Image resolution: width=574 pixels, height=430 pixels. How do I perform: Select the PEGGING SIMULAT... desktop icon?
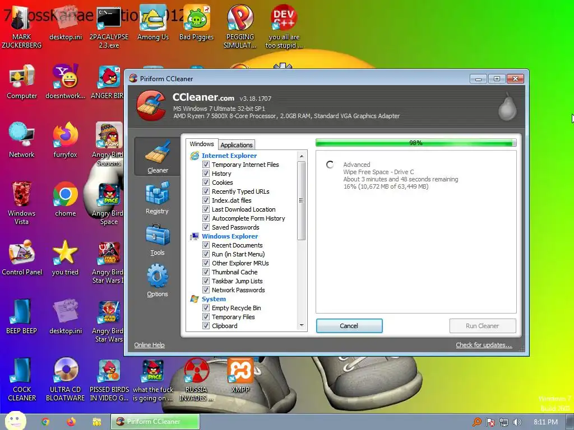[x=240, y=27]
